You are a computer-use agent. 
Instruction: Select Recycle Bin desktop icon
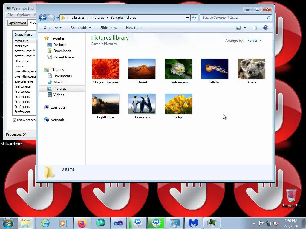[291, 198]
